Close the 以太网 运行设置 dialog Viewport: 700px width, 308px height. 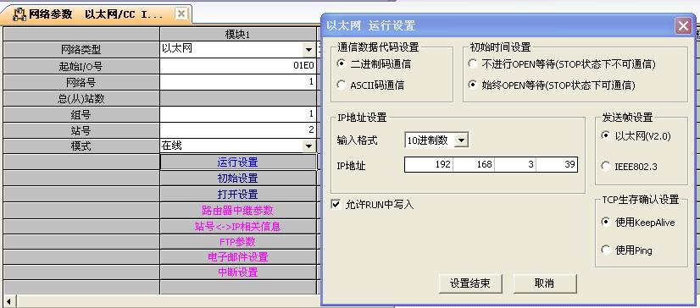(684, 26)
